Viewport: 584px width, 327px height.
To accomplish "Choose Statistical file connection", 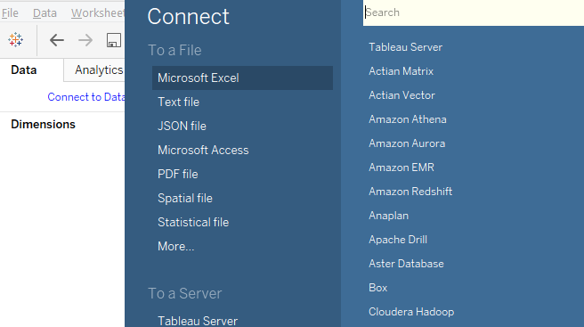I will coord(193,222).
